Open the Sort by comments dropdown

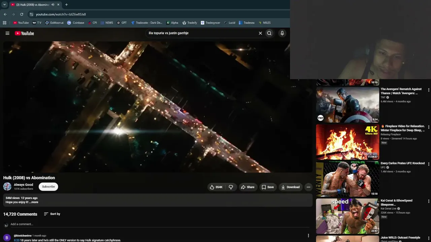click(52, 214)
